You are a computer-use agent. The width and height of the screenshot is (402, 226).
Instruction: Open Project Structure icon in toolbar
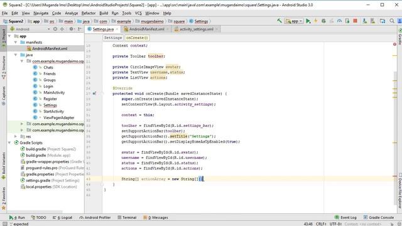coord(383,21)
